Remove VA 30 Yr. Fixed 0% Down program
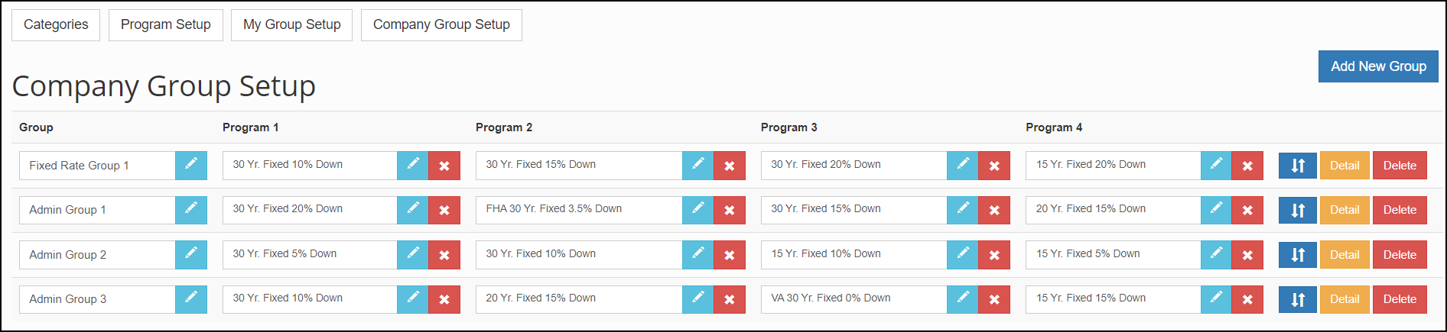The image size is (1447, 332). (x=994, y=299)
